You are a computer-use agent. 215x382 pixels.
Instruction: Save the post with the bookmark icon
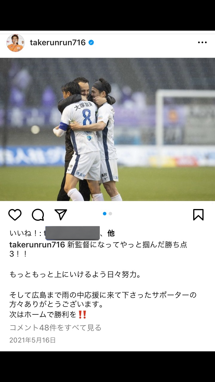tap(198, 215)
